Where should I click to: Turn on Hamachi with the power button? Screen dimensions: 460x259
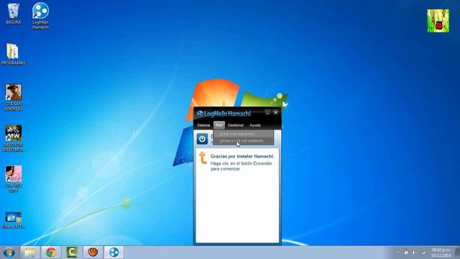point(202,139)
